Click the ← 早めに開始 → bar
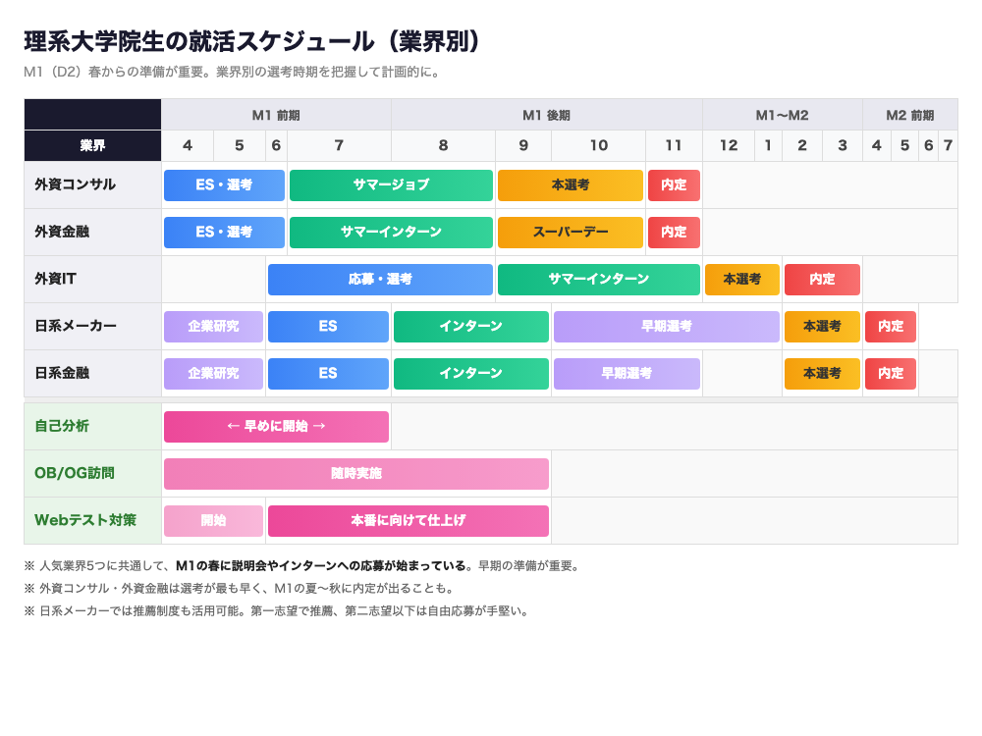This screenshot has height=736, width=982. [x=276, y=426]
